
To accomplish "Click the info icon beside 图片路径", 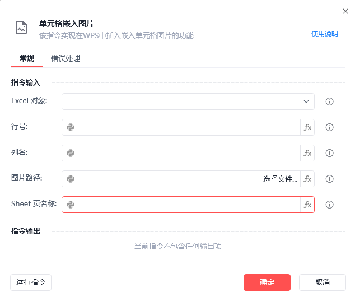I will pos(330,179).
